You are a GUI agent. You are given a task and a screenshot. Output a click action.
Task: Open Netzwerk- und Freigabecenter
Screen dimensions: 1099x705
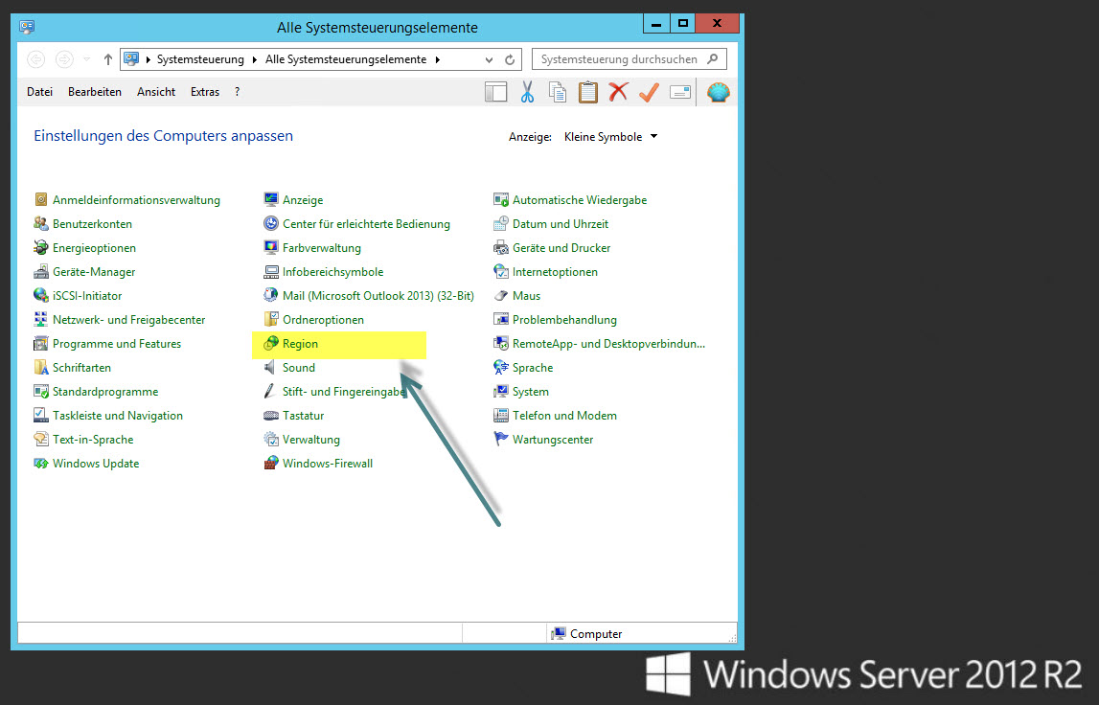tap(129, 320)
